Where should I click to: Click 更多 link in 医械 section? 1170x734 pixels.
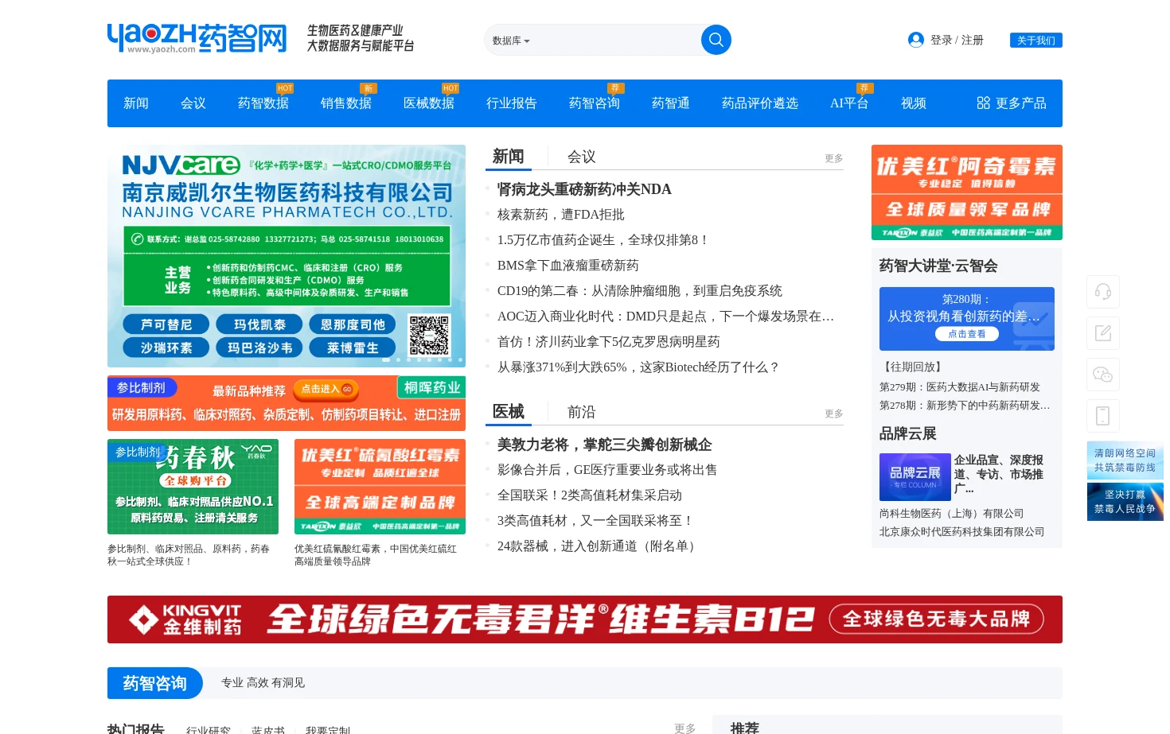(834, 414)
